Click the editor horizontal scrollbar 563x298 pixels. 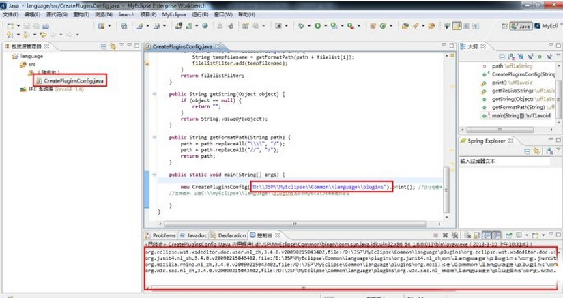click(294, 224)
